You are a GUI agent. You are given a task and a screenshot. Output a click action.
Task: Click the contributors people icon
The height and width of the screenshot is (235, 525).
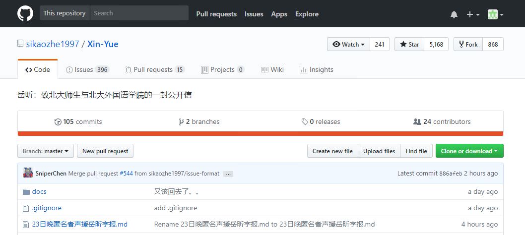(417, 122)
